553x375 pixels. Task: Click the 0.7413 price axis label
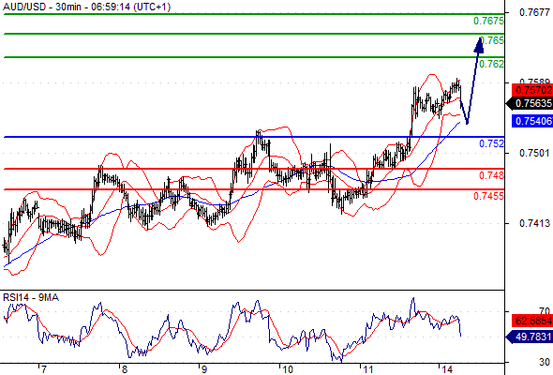click(534, 223)
